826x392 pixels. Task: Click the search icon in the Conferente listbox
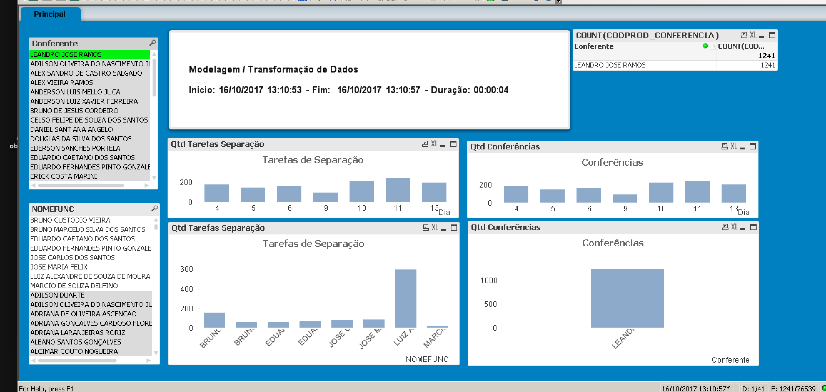(x=153, y=43)
